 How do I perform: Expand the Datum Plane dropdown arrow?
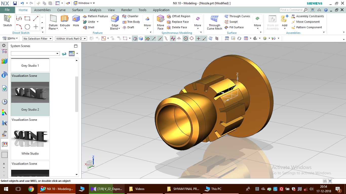coord(57,29)
